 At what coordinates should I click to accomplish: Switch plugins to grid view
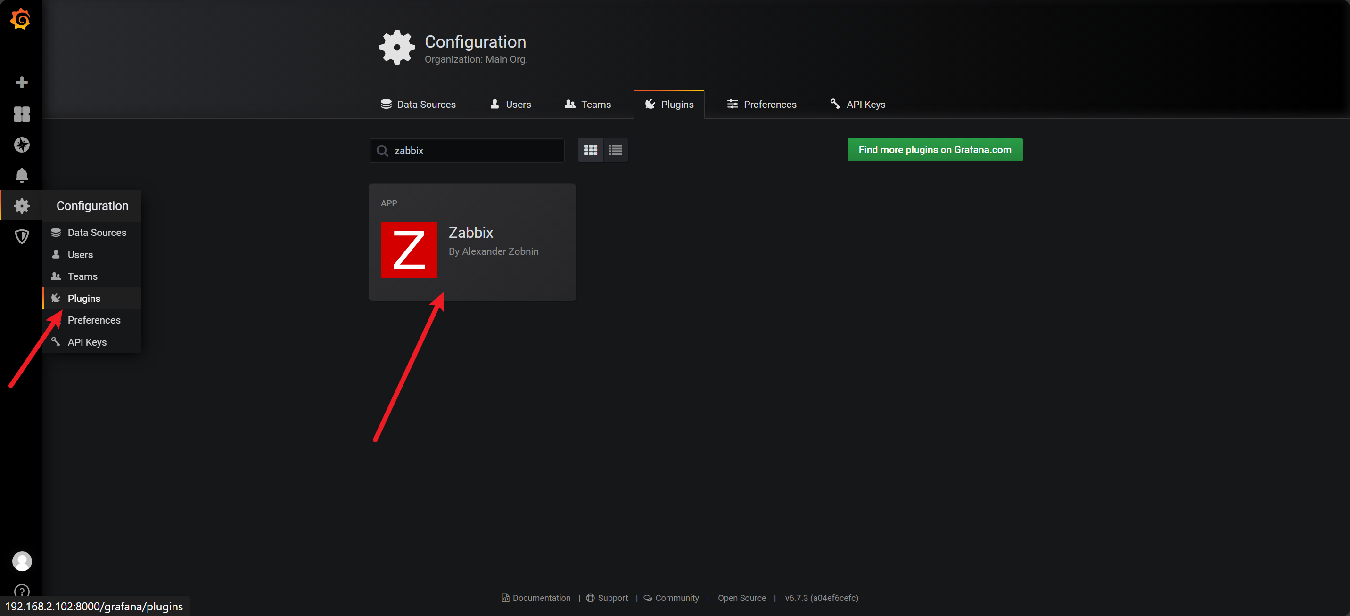tap(591, 150)
